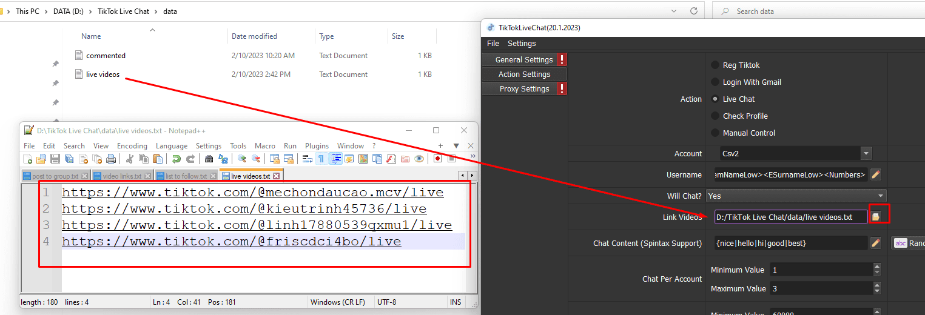This screenshot has width=925, height=315.
Task: Refresh the File Explorer folder view
Action: tap(694, 11)
